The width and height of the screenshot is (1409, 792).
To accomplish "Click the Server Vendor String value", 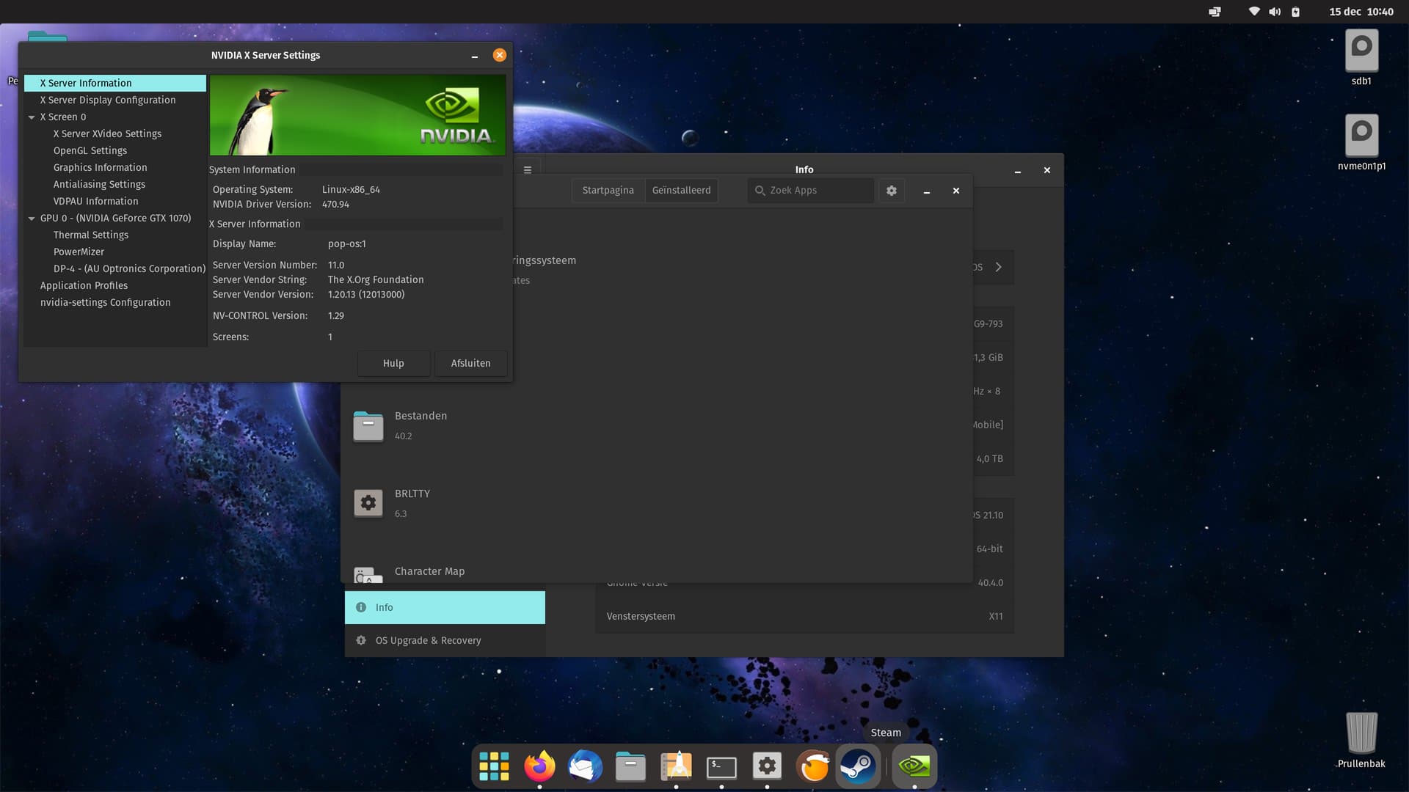I will 376,279.
